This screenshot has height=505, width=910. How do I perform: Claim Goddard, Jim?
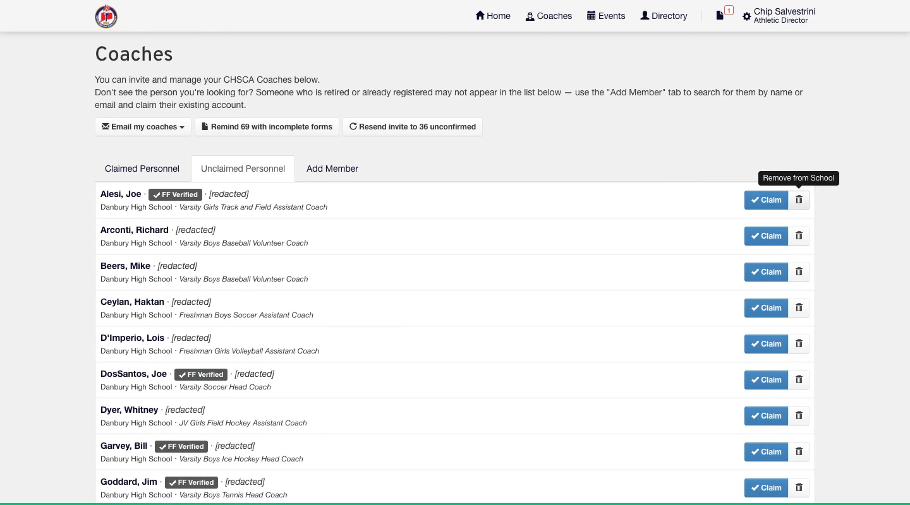pos(766,488)
